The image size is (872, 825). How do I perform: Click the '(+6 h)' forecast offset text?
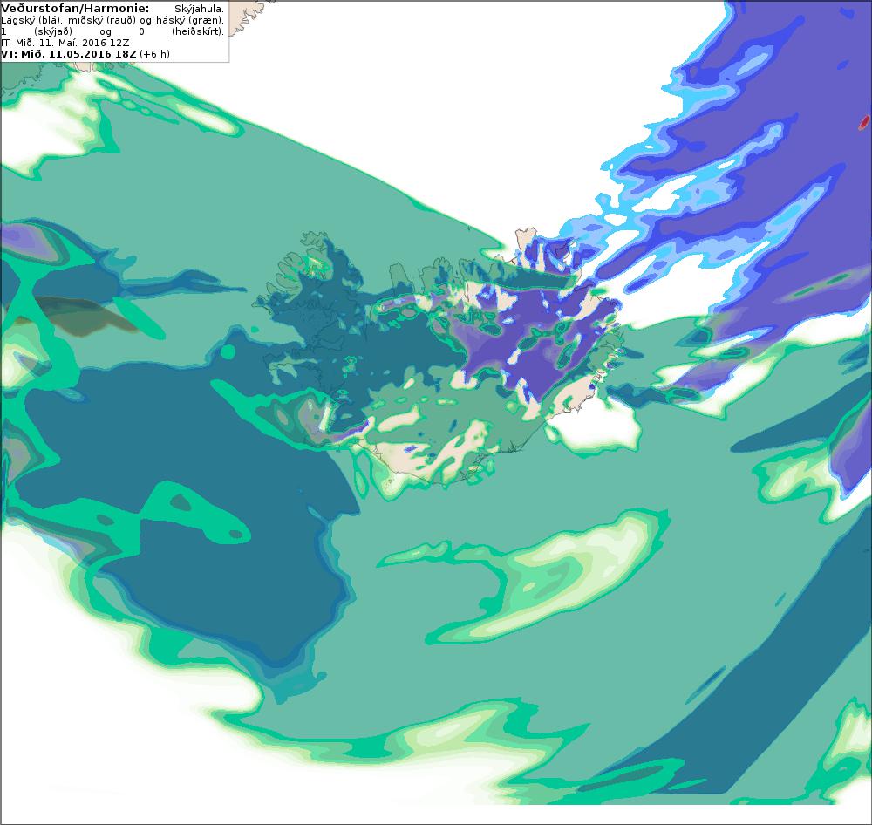tap(154, 54)
